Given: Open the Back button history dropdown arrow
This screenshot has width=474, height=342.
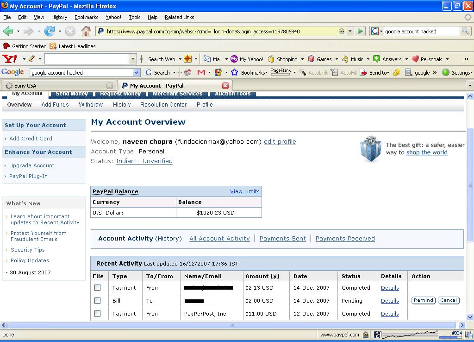Looking at the screenshot, I should pyautogui.click(x=18, y=31).
